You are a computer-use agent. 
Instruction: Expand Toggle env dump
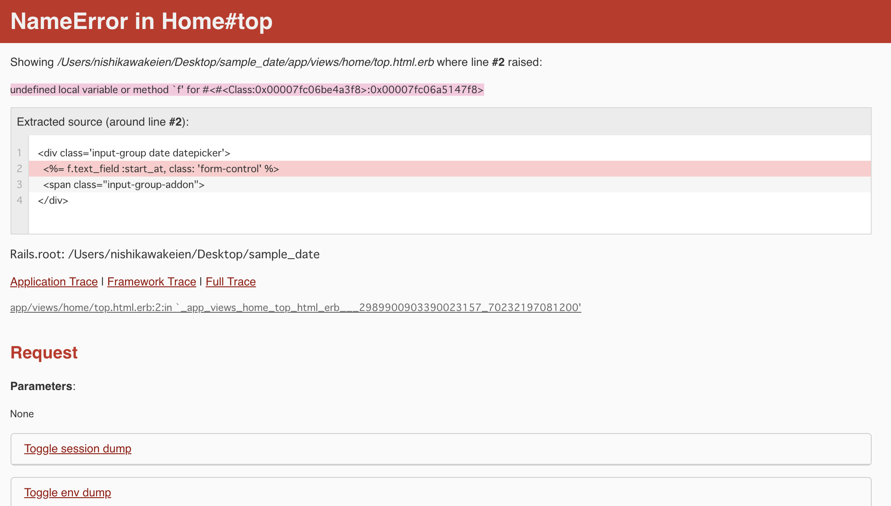[x=68, y=492]
